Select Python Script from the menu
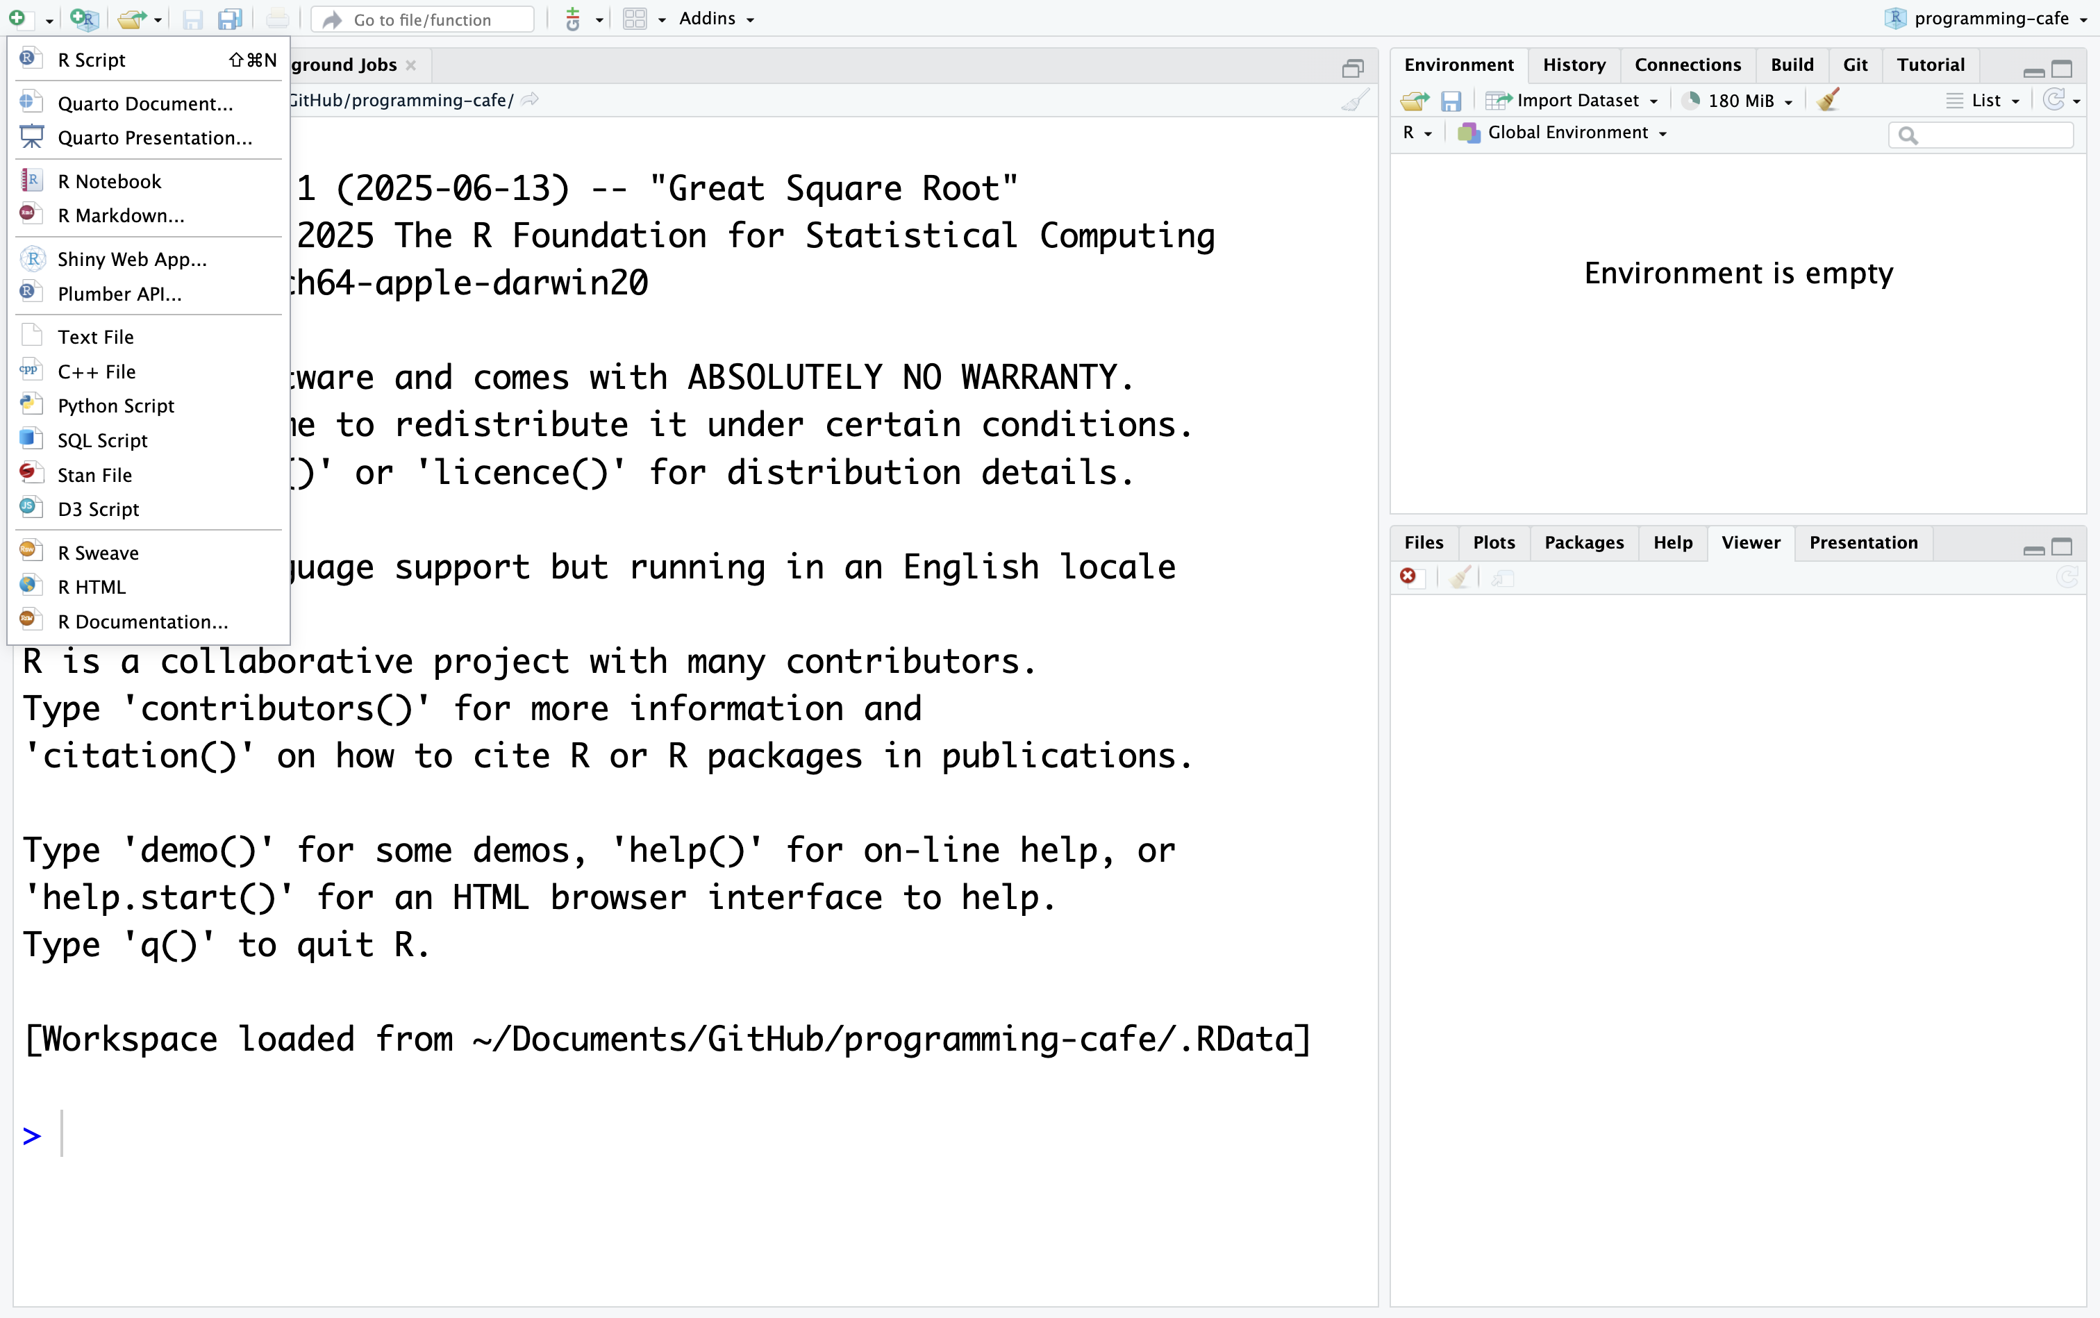 [116, 406]
